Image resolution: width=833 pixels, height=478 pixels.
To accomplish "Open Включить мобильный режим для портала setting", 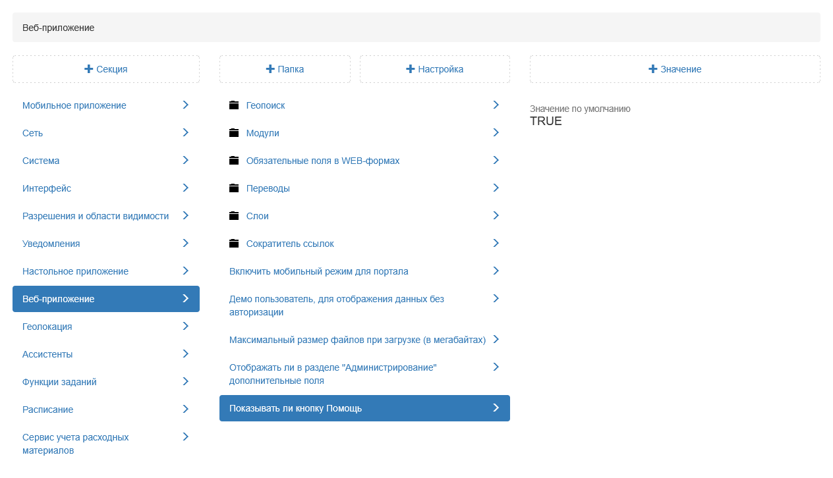I will 319,271.
